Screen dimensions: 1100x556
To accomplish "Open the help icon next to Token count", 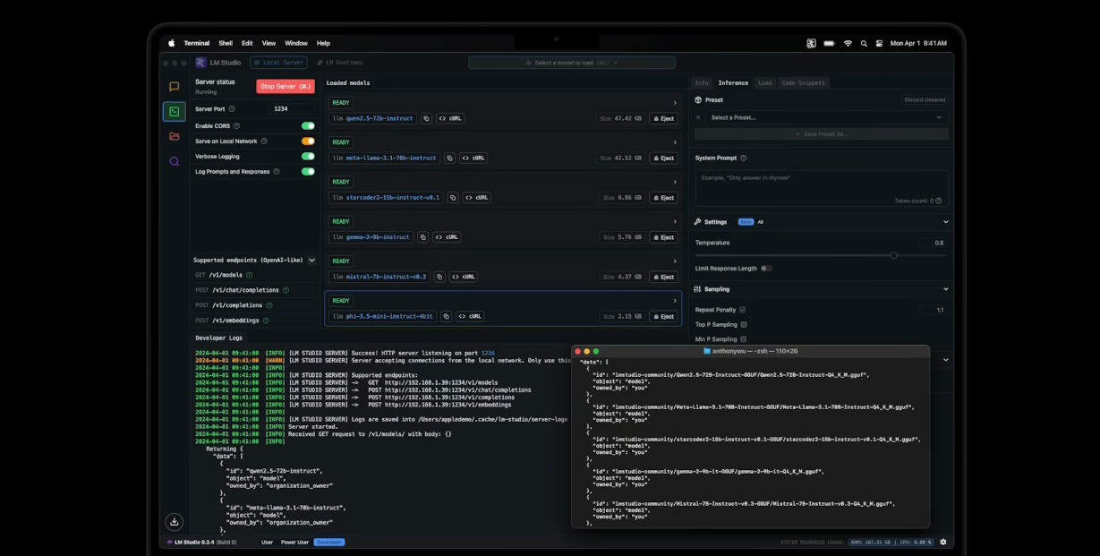I will 940,201.
